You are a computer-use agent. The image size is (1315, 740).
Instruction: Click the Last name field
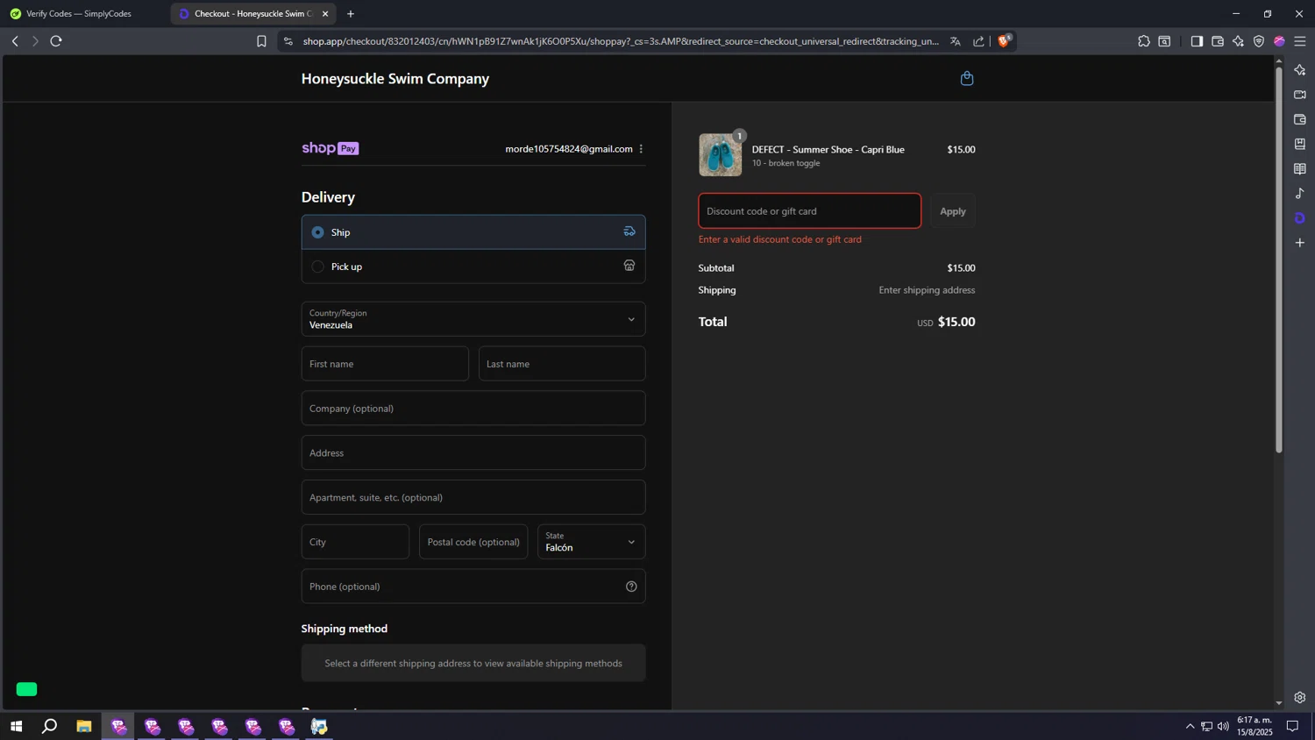pyautogui.click(x=562, y=364)
